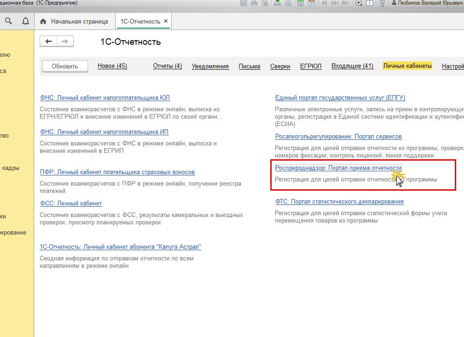The height and width of the screenshot is (337, 464).
Task: Click the zoom-in magnifier icon
Action: click(359, 3)
